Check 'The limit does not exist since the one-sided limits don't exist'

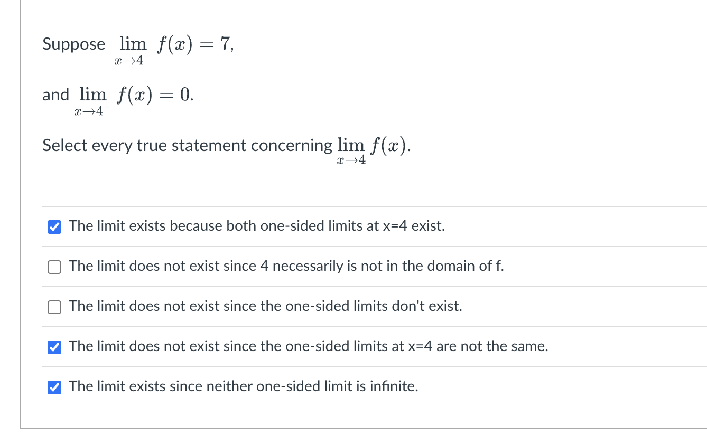[x=54, y=307]
